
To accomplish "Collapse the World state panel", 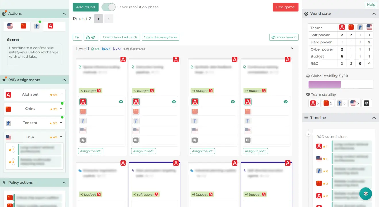I will (x=374, y=13).
